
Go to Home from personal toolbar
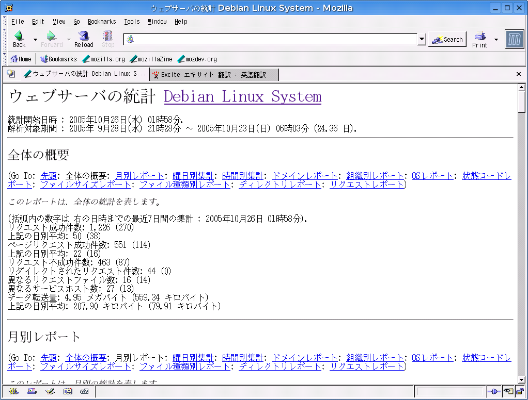pyautogui.click(x=21, y=59)
